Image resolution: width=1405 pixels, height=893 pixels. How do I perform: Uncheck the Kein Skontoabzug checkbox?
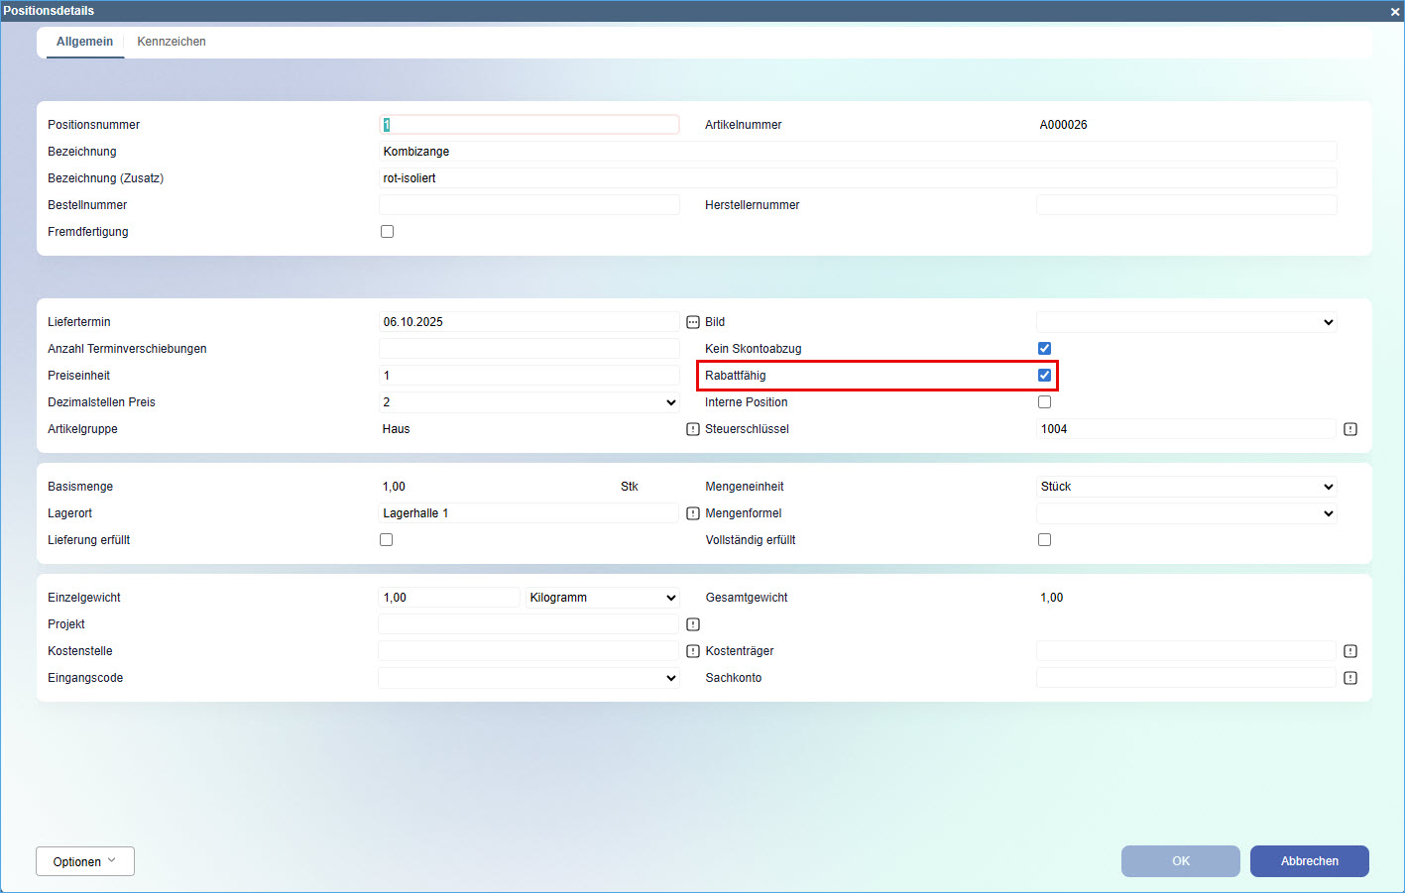pyautogui.click(x=1044, y=349)
